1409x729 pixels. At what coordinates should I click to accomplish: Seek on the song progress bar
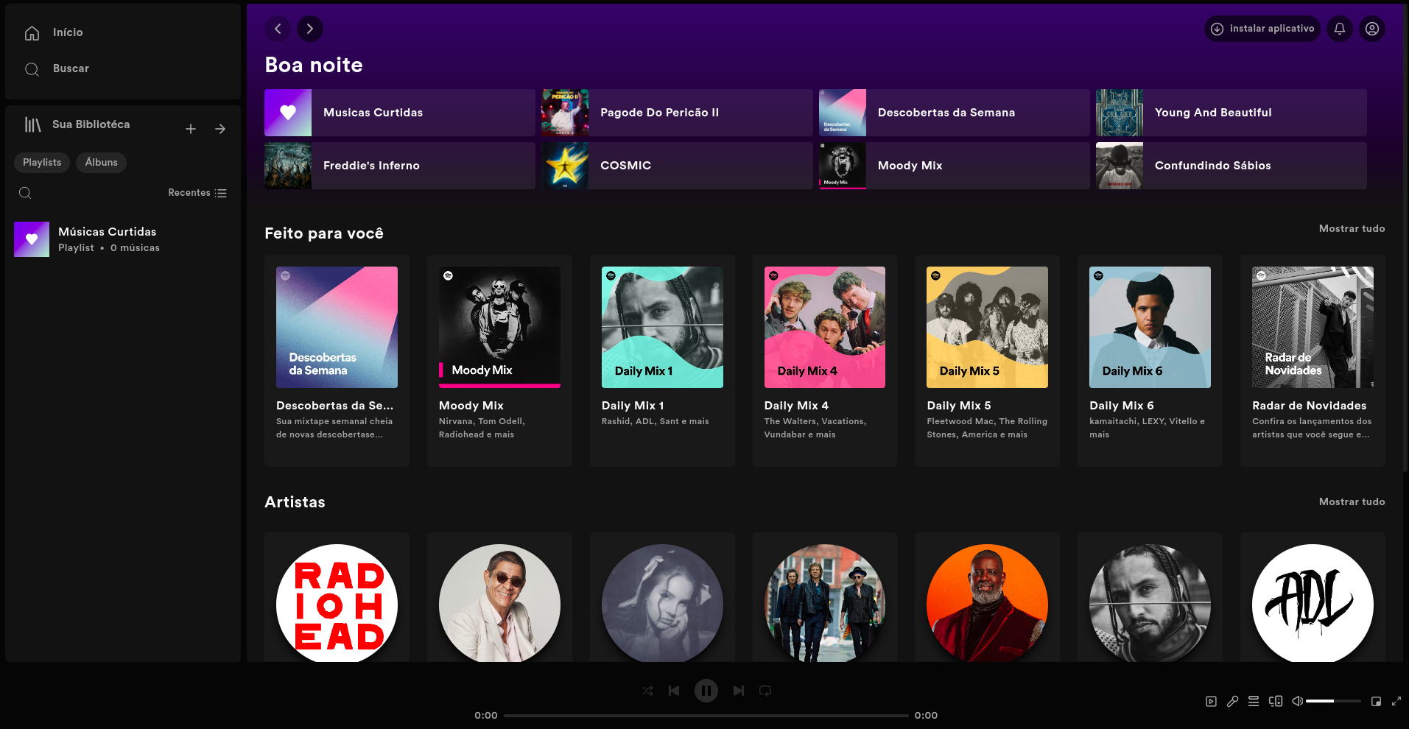(x=706, y=716)
